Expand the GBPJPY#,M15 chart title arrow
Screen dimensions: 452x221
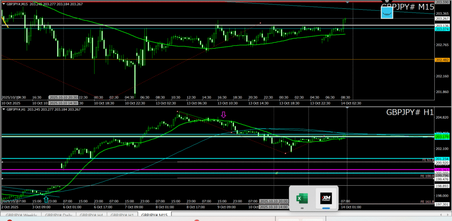4,4
